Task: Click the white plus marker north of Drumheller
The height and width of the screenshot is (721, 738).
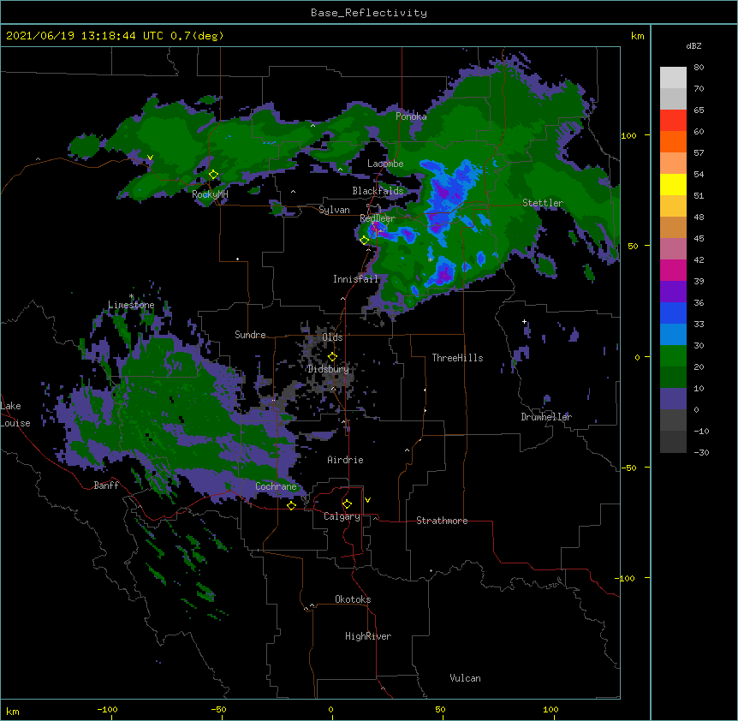Action: pos(524,322)
